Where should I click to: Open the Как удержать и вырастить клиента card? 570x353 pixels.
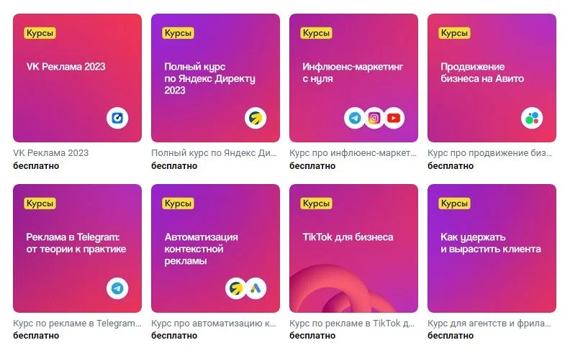coord(492,249)
